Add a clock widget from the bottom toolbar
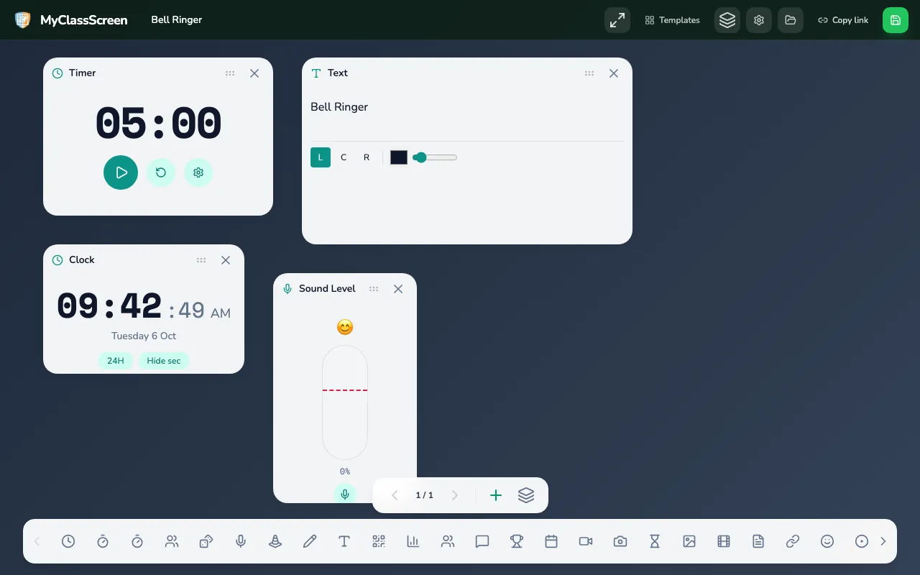 point(68,541)
